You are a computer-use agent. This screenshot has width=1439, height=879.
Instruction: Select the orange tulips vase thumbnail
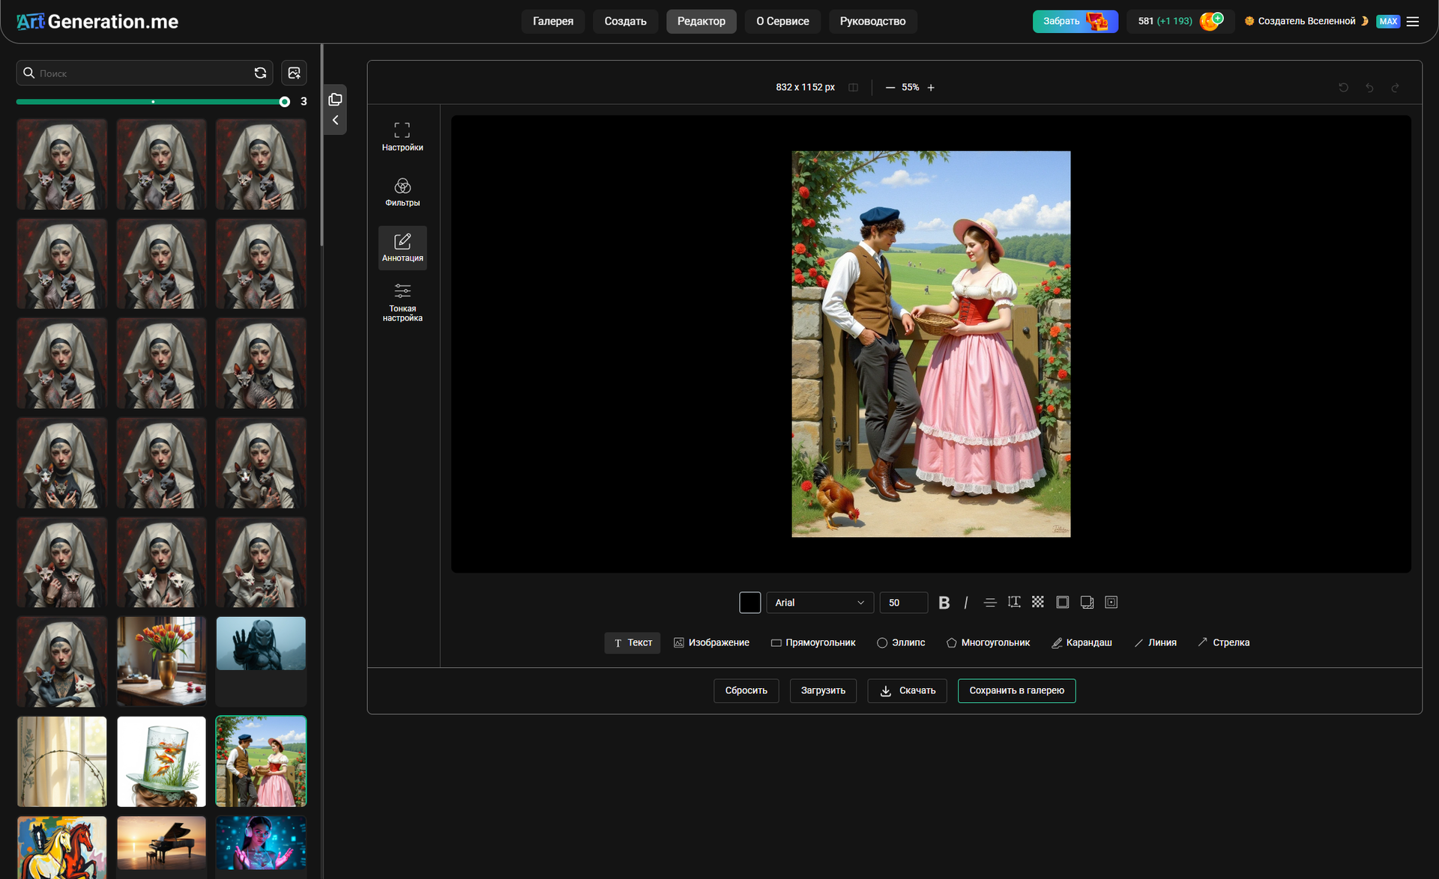pyautogui.click(x=161, y=662)
